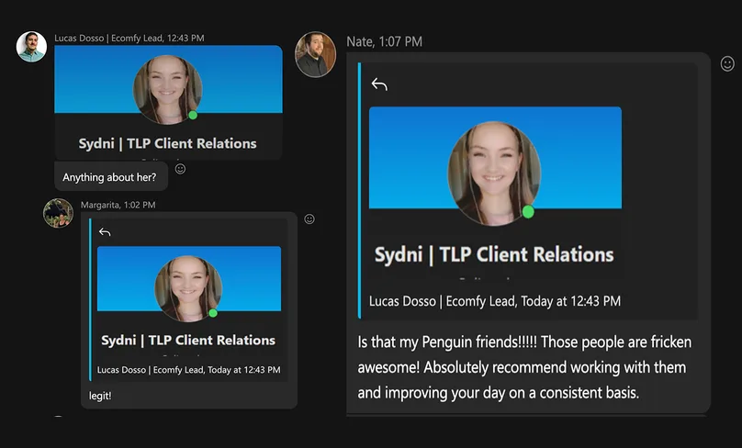Click "Anything about her?" message bubble

[111, 176]
